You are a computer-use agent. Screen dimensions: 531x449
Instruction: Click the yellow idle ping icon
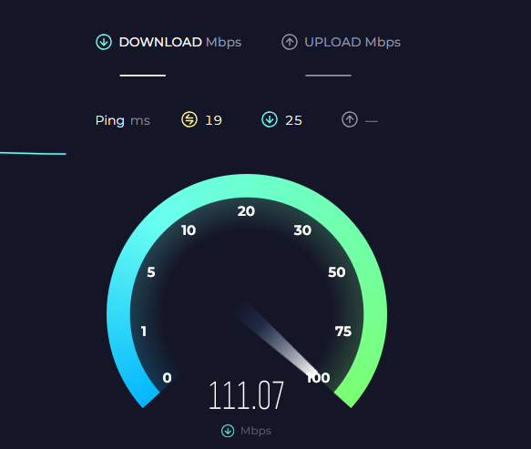(189, 119)
